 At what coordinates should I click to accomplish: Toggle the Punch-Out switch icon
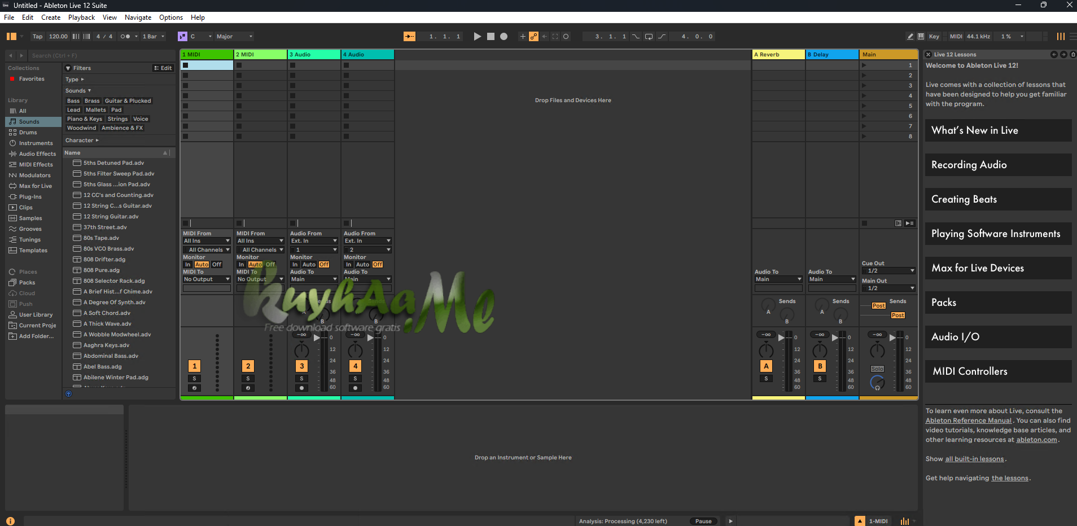(662, 36)
